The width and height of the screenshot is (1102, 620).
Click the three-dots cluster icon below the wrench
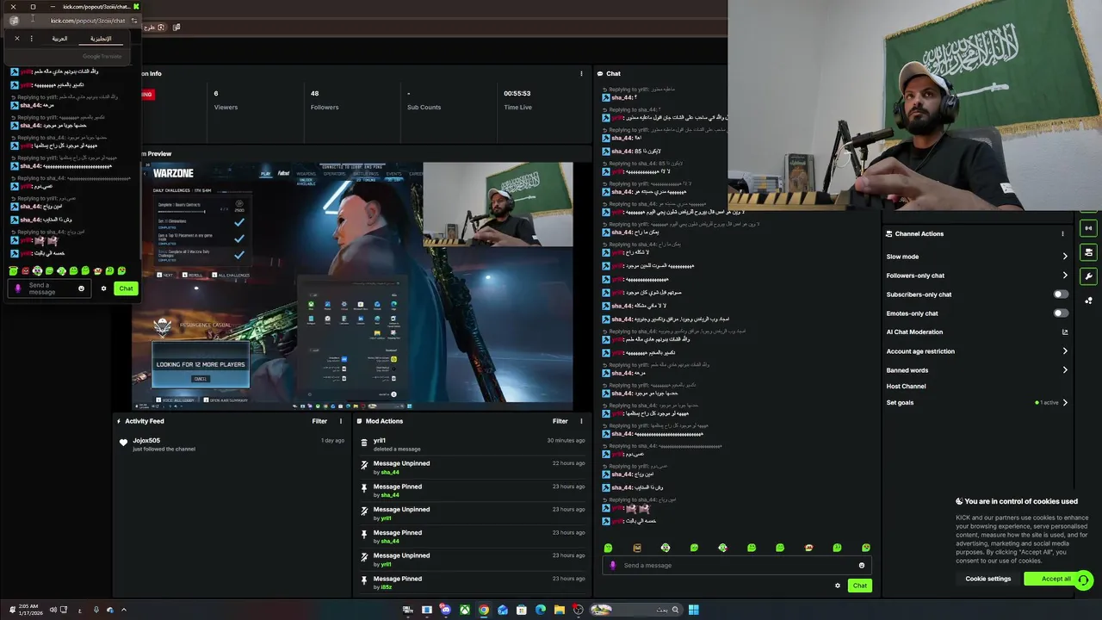point(1088,301)
